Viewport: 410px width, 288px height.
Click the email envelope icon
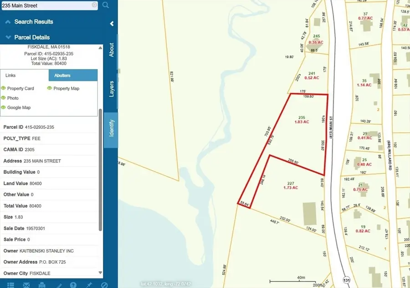tap(26, 285)
